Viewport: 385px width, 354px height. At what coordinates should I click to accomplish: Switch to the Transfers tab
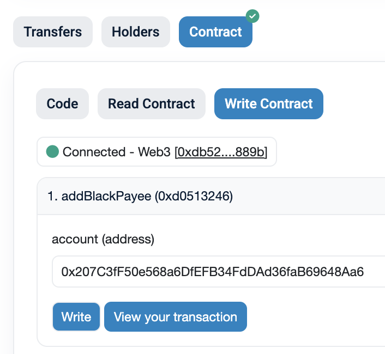pos(53,32)
